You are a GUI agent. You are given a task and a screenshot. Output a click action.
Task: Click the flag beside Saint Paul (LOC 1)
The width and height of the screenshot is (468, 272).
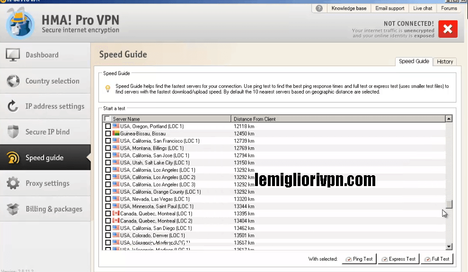116,206
